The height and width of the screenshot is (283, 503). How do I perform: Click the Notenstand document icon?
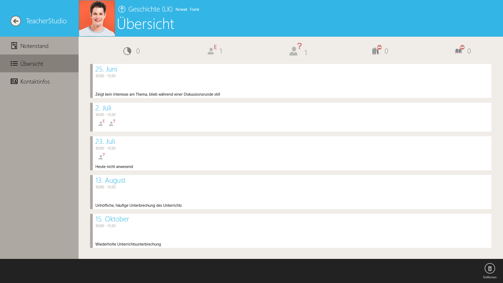pyautogui.click(x=14, y=46)
